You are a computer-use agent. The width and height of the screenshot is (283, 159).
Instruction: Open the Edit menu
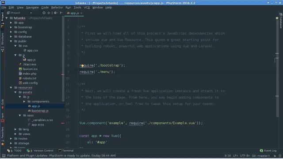point(11,8)
